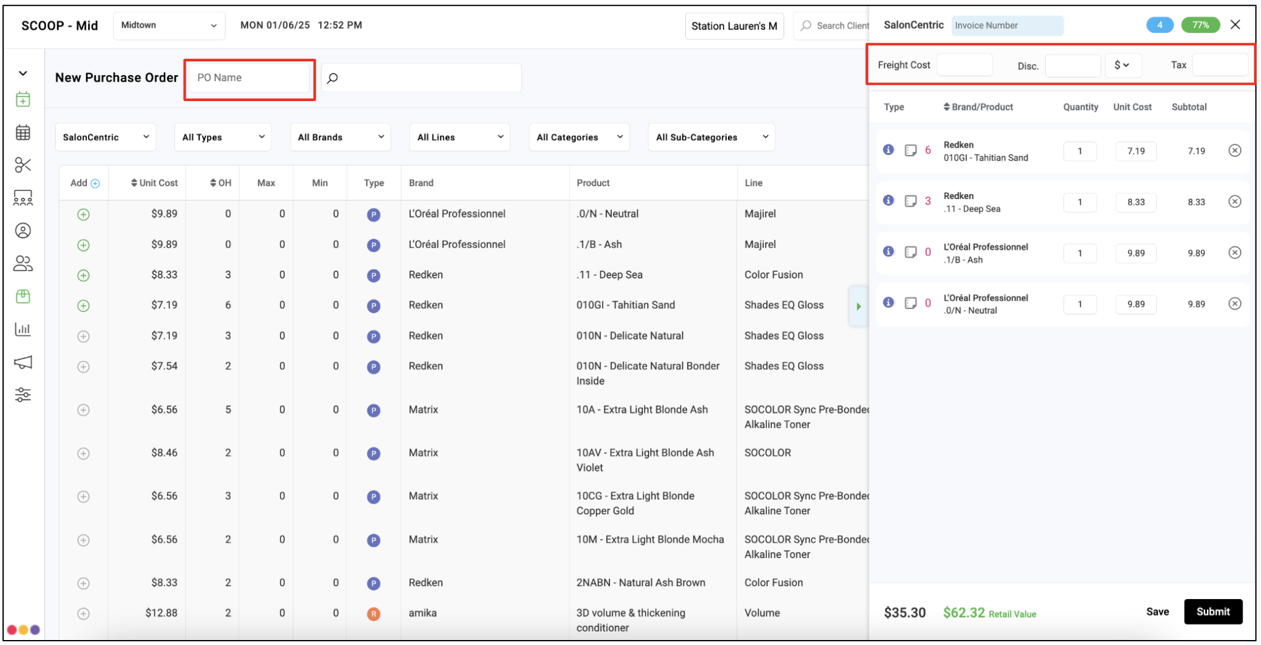This screenshot has height=645, width=1261.
Task: Click the Disc. amount input
Action: [1073, 65]
